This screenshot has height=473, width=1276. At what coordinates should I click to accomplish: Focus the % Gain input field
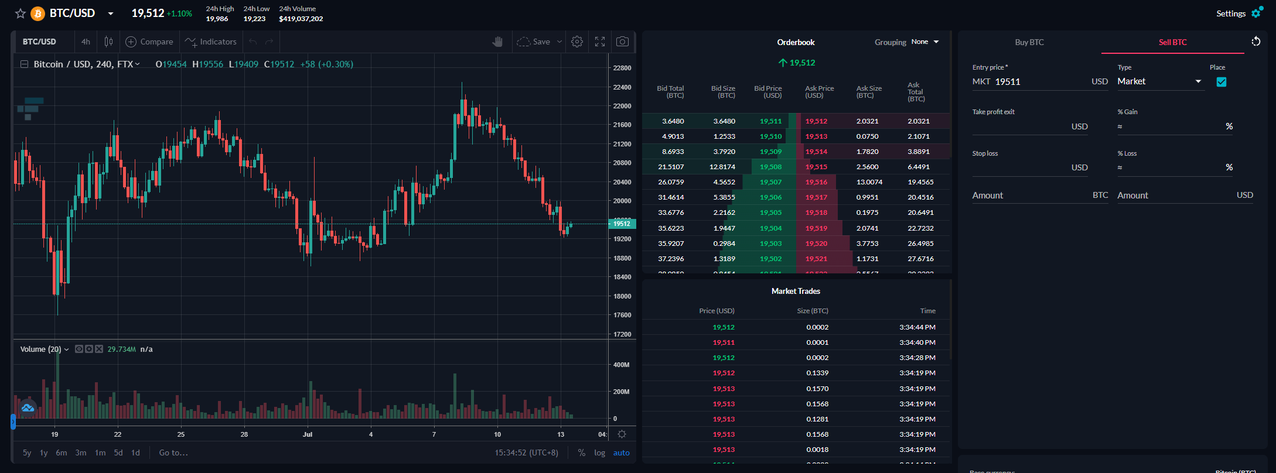[1175, 126]
